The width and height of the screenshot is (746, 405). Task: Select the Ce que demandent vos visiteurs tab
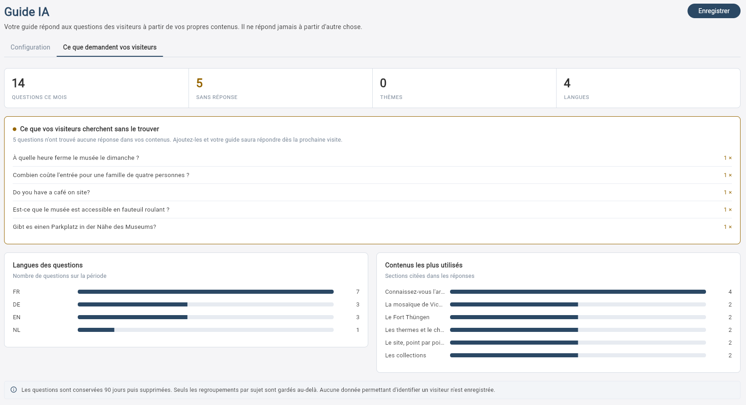click(110, 47)
